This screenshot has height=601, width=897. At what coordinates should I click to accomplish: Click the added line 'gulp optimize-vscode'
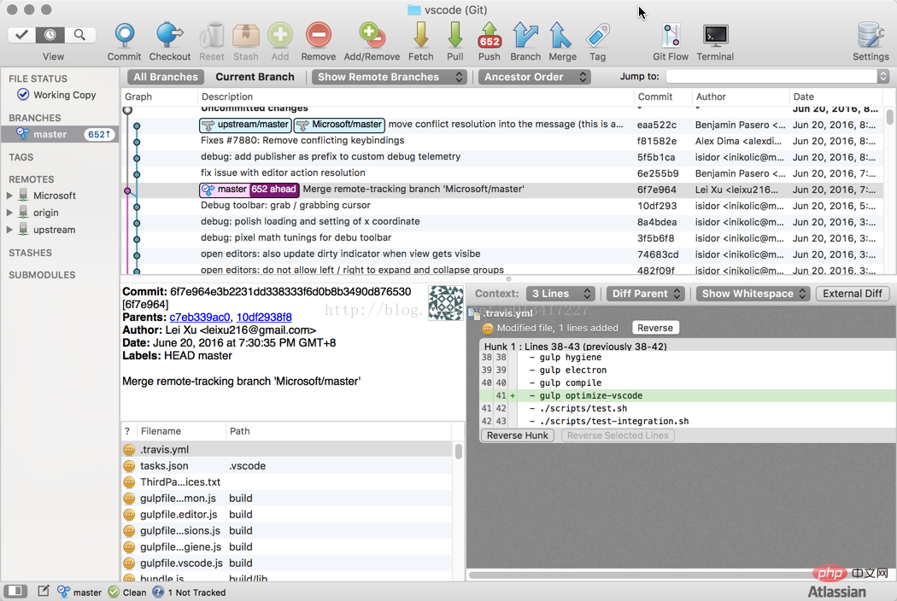pyautogui.click(x=687, y=395)
